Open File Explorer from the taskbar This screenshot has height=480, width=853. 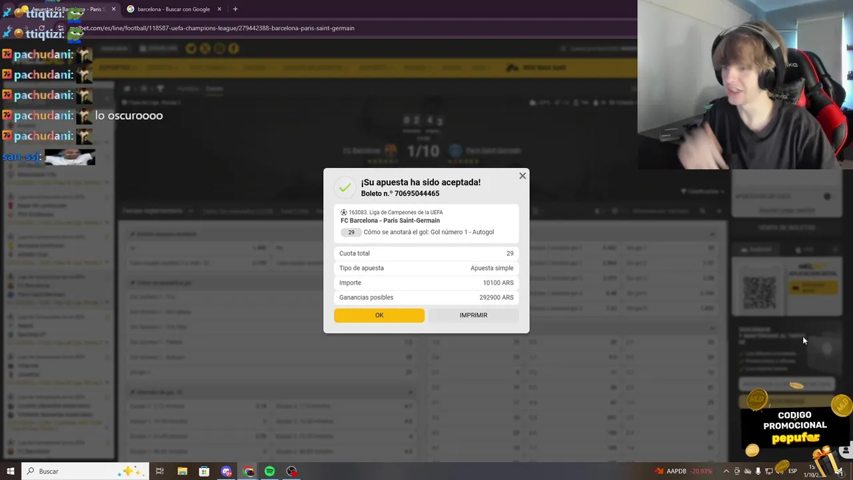click(x=182, y=471)
